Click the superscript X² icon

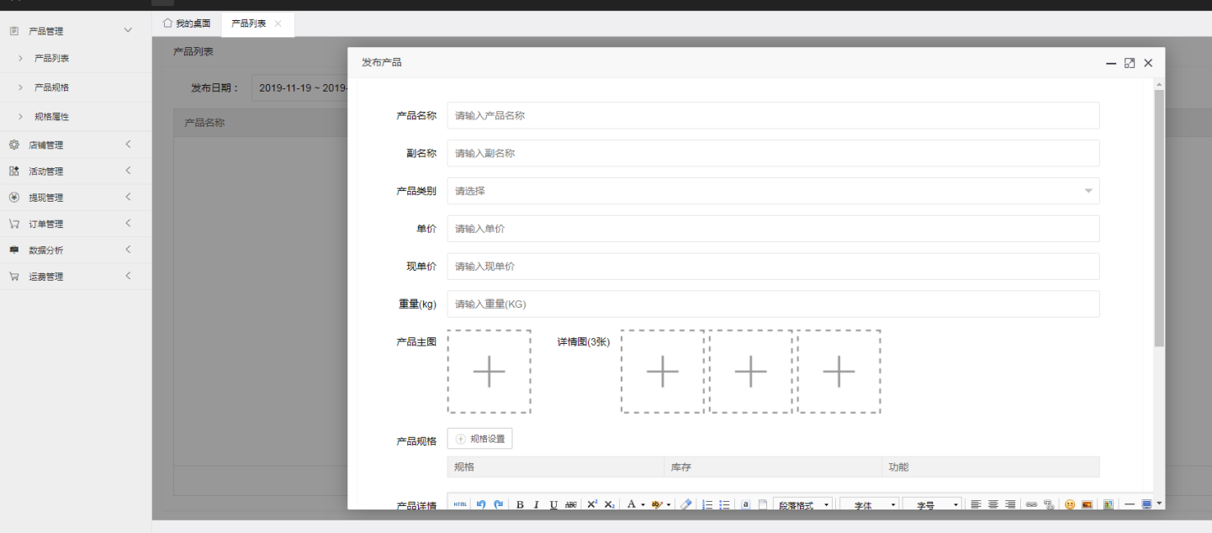click(592, 504)
